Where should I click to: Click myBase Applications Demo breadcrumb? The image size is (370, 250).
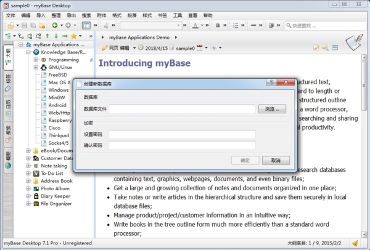(x=139, y=38)
